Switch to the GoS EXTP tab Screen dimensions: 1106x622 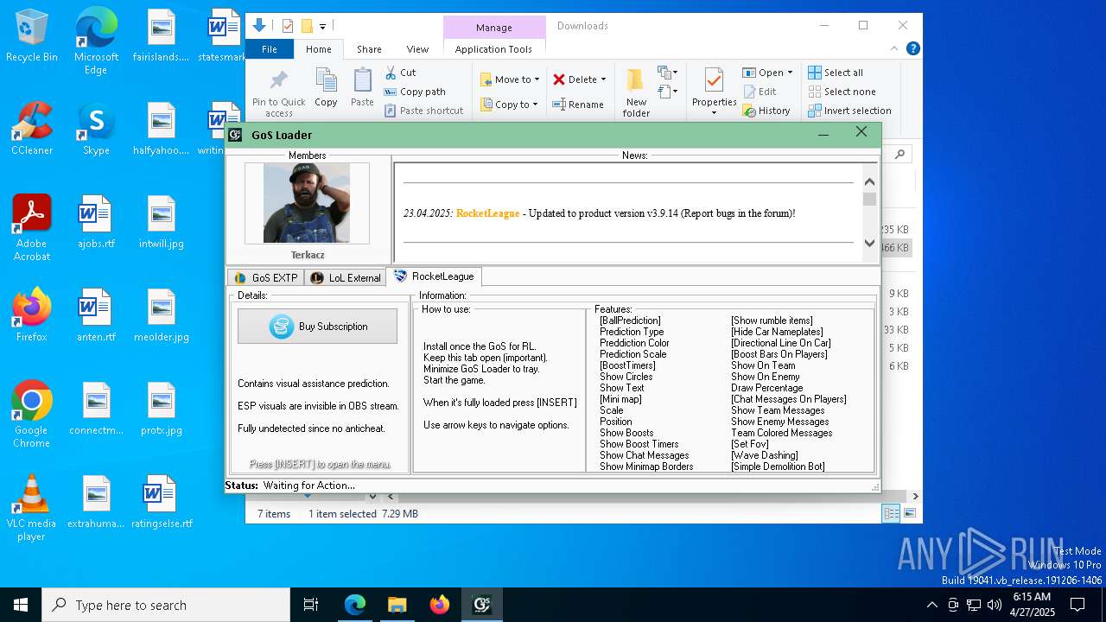(x=265, y=277)
